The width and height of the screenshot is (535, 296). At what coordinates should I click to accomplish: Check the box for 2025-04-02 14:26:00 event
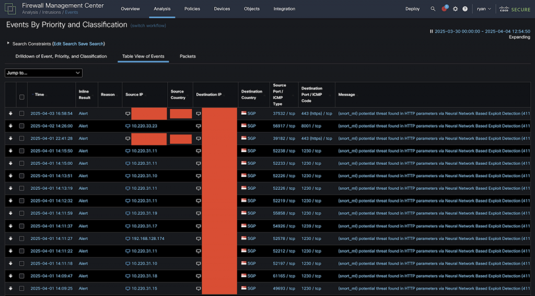pos(21,126)
